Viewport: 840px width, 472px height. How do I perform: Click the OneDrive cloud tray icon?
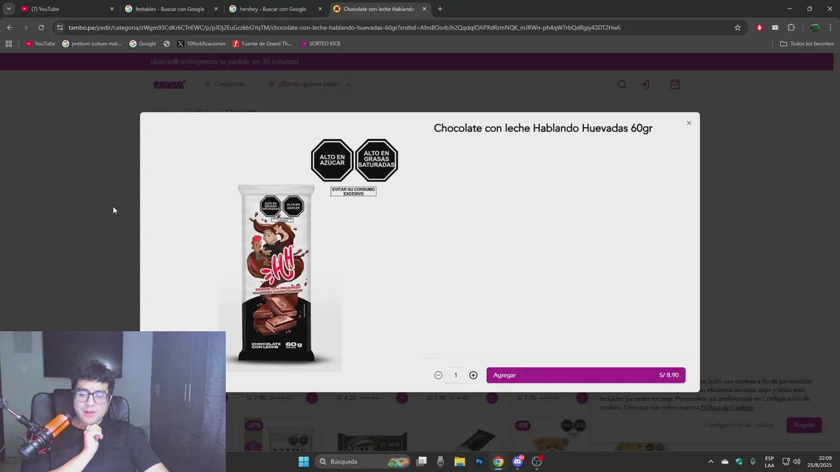[725, 462]
